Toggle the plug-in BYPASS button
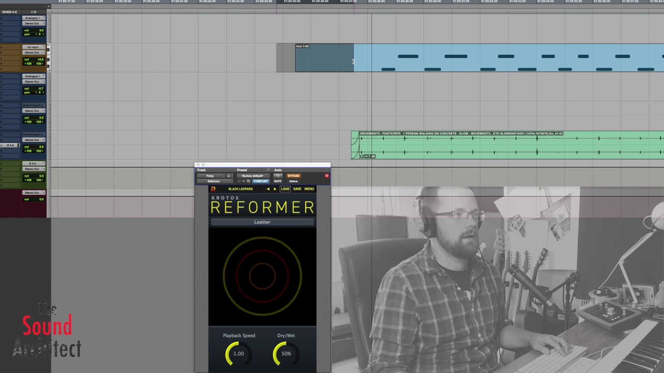The height and width of the screenshot is (373, 664). tap(294, 176)
